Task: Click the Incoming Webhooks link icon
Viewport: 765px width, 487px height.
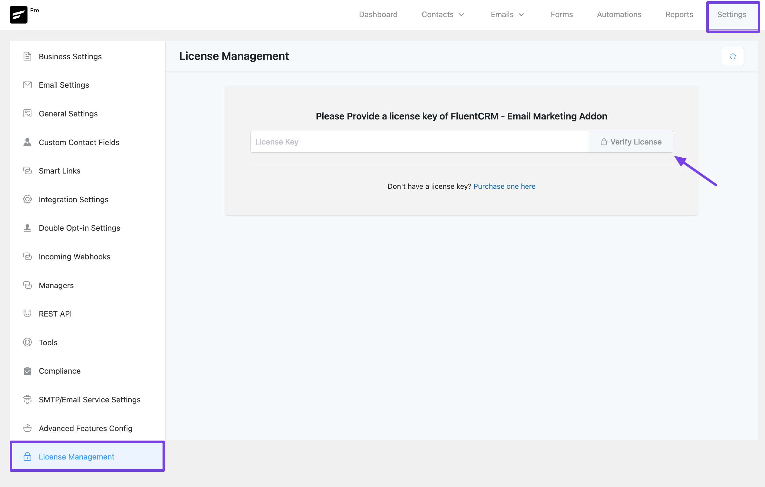Action: [27, 256]
